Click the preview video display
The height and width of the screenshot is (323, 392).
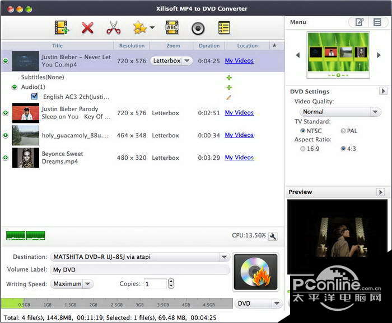[337, 237]
